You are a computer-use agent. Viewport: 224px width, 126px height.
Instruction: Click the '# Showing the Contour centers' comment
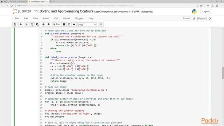[64, 111]
